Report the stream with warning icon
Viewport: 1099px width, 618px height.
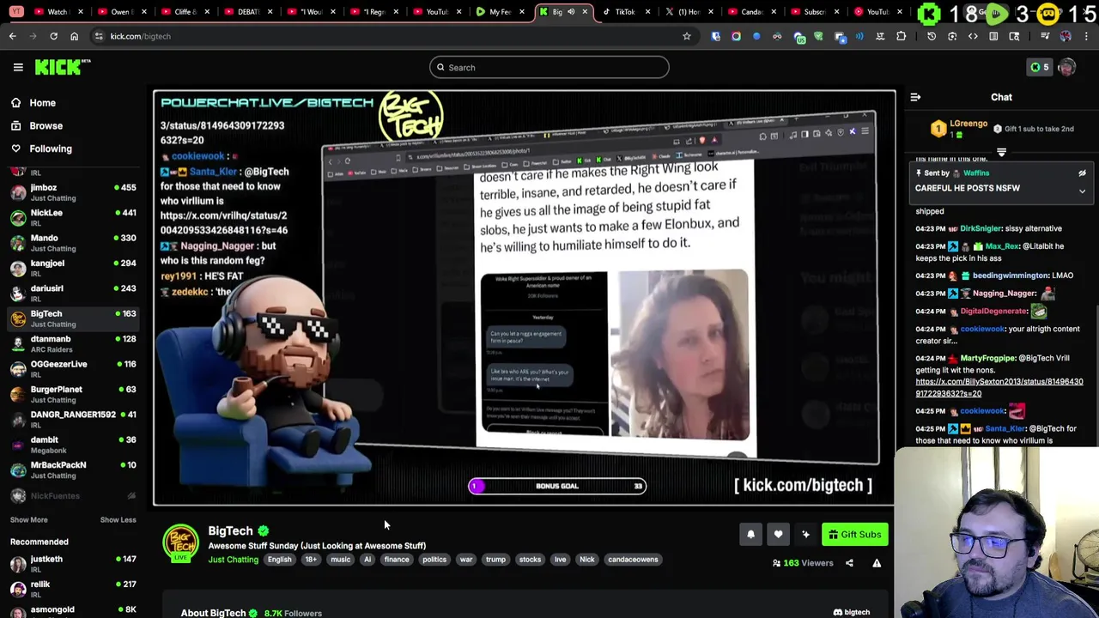click(x=877, y=563)
